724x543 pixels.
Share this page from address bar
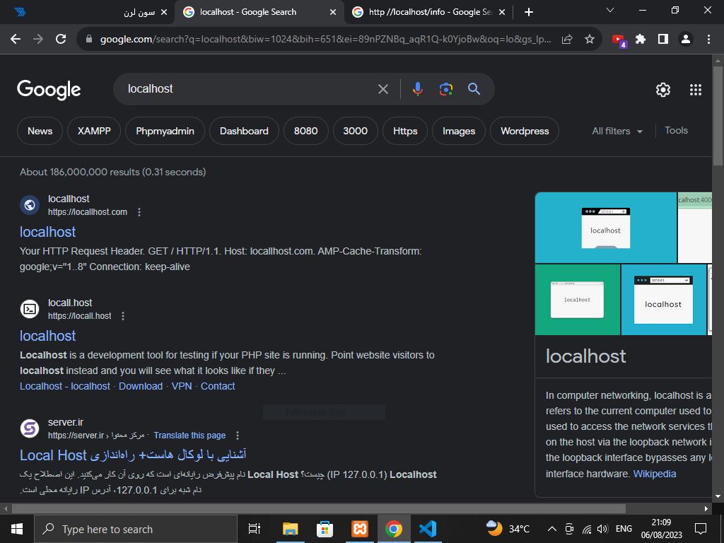click(567, 40)
